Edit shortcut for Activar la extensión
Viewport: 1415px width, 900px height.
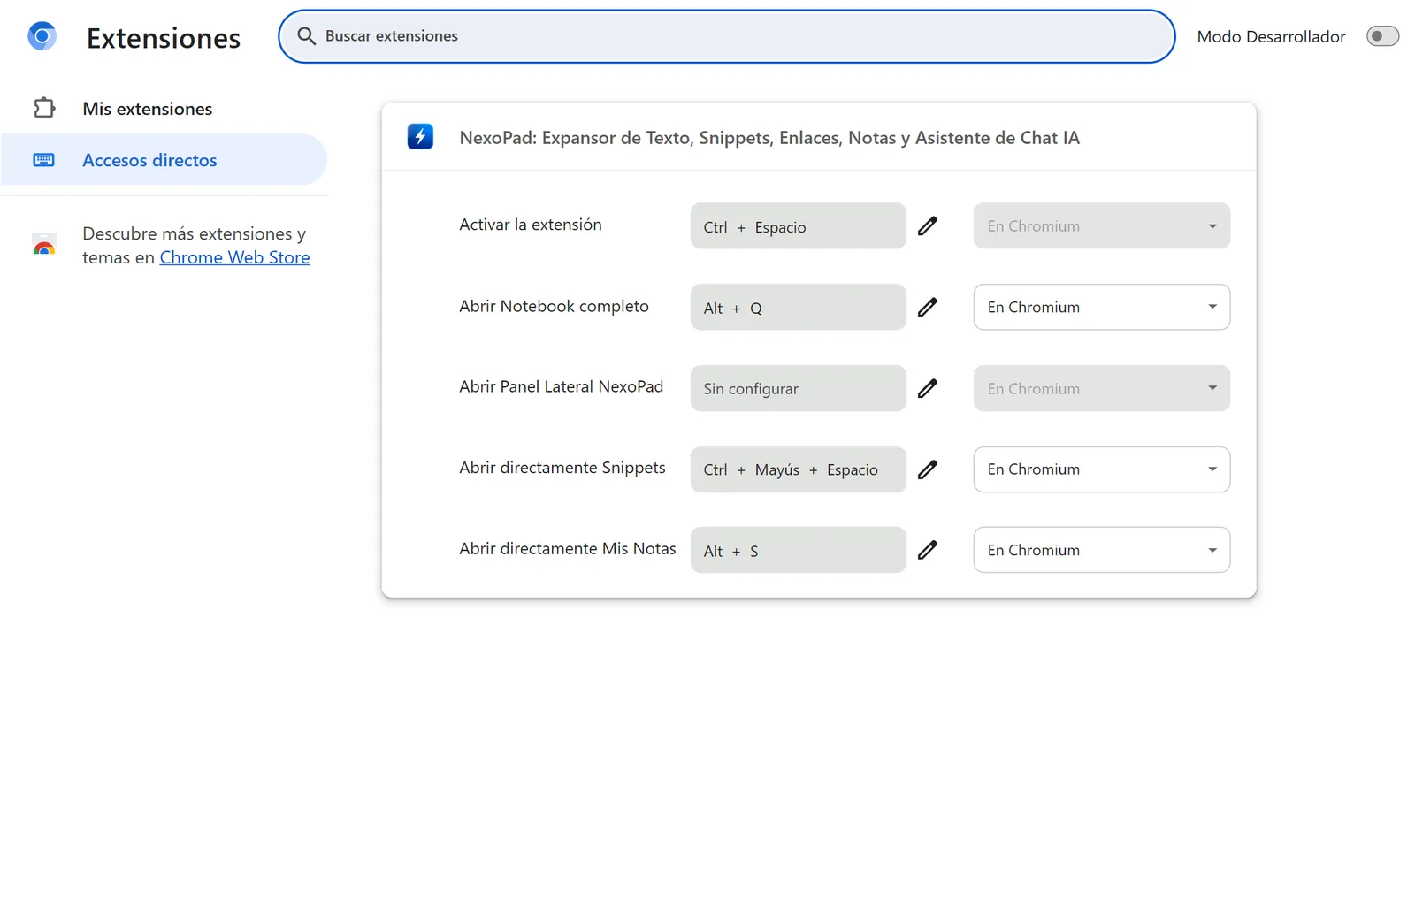coord(927,226)
